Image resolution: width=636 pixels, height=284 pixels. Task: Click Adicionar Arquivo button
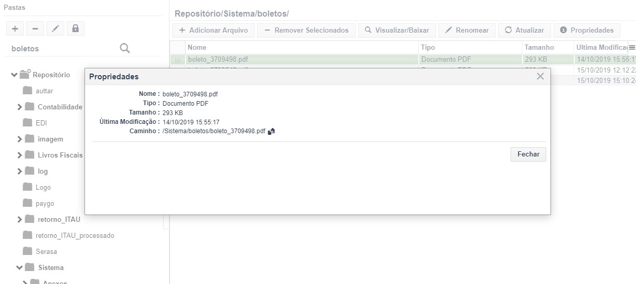point(213,30)
